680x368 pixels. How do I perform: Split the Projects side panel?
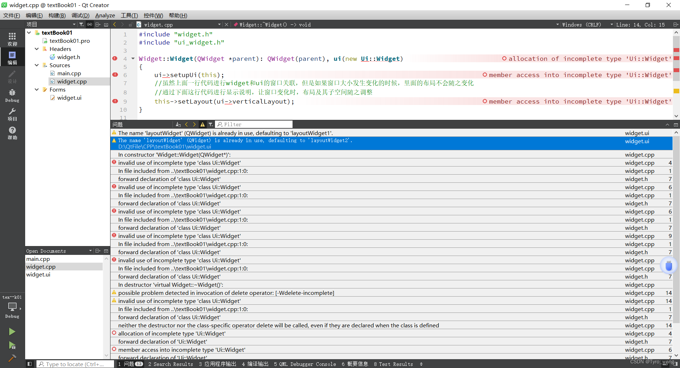pos(98,24)
